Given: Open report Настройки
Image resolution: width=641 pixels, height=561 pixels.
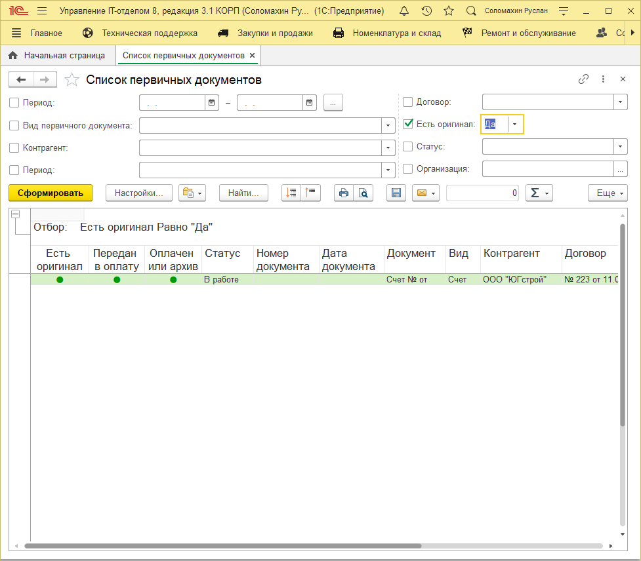Looking at the screenshot, I should (138, 193).
